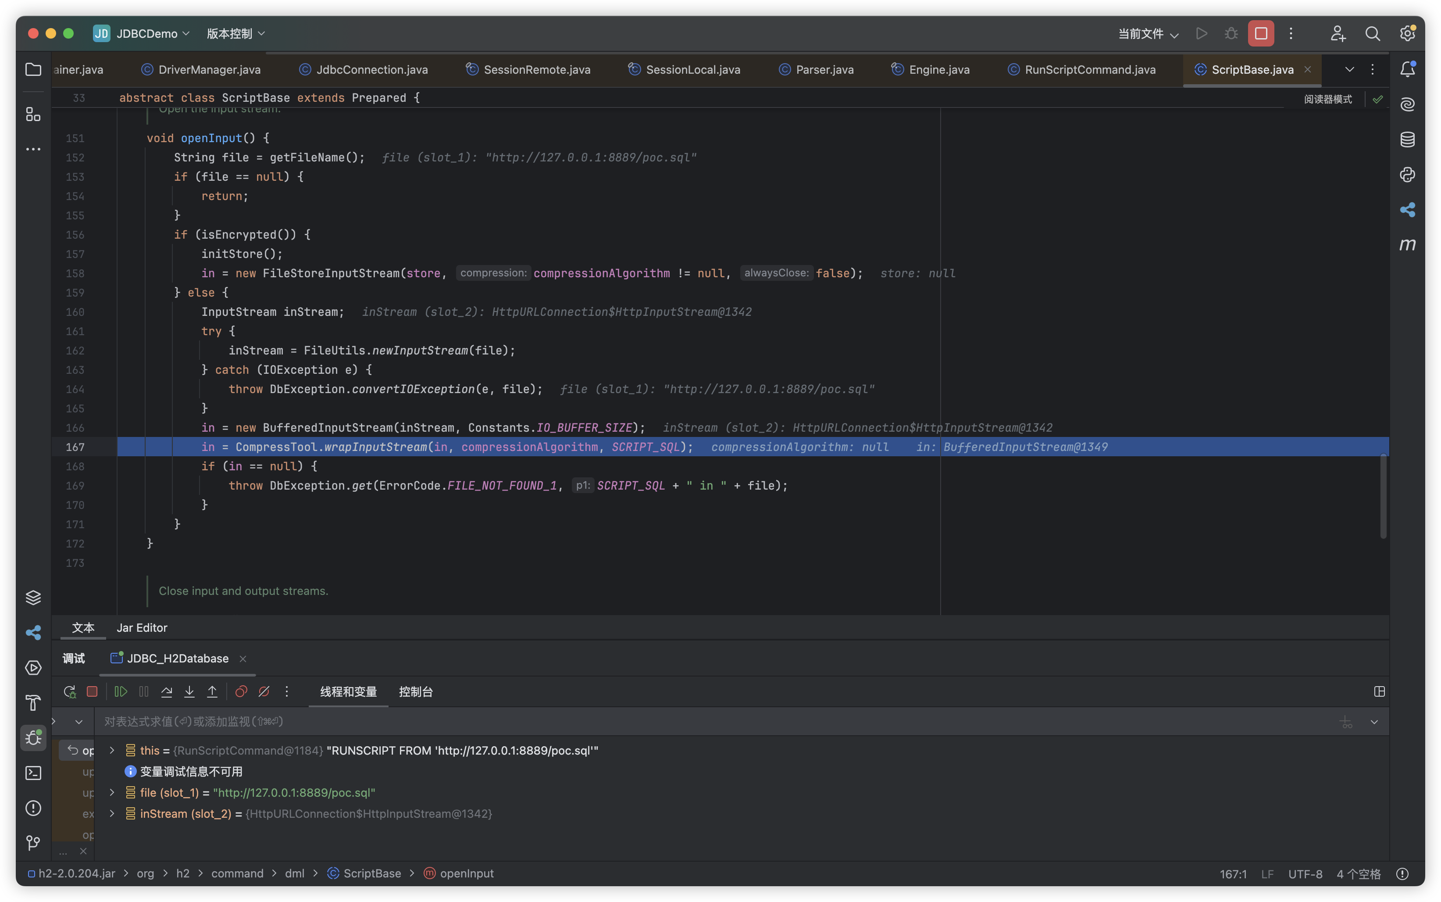Image resolution: width=1441 pixels, height=902 pixels.
Task: Click the ScriptBase breadcrumb
Action: pos(364,873)
